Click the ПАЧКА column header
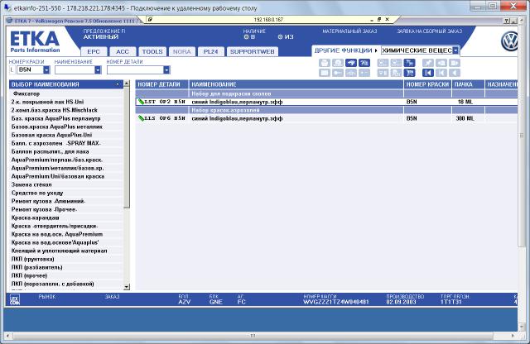This screenshot has height=344, width=530. [x=468, y=84]
